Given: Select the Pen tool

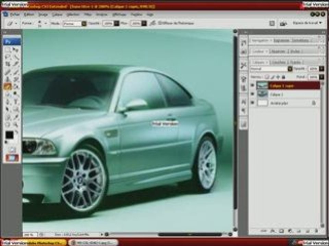Looking at the screenshot, I should click(x=8, y=102).
